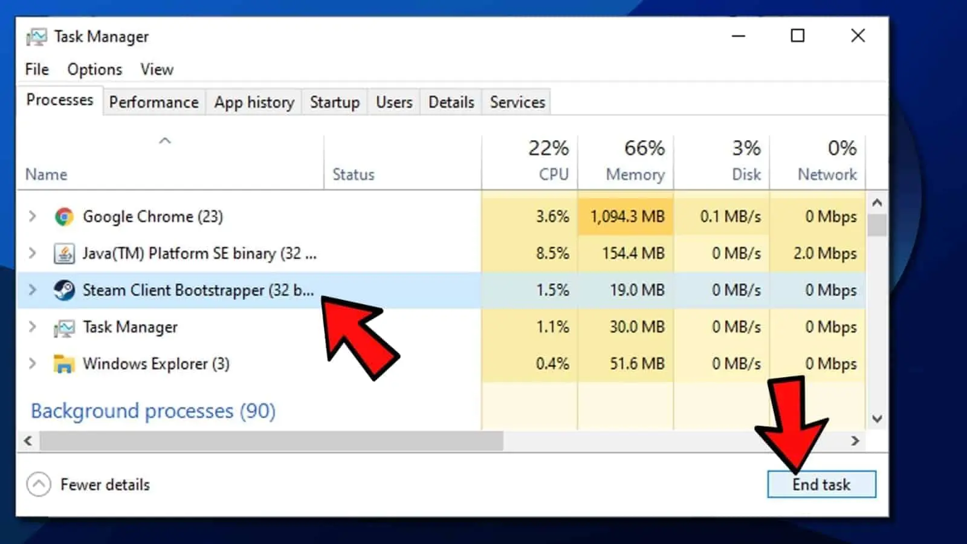The height and width of the screenshot is (544, 967).
Task: Expand the Java Platform SE binary row
Action: [x=33, y=253]
